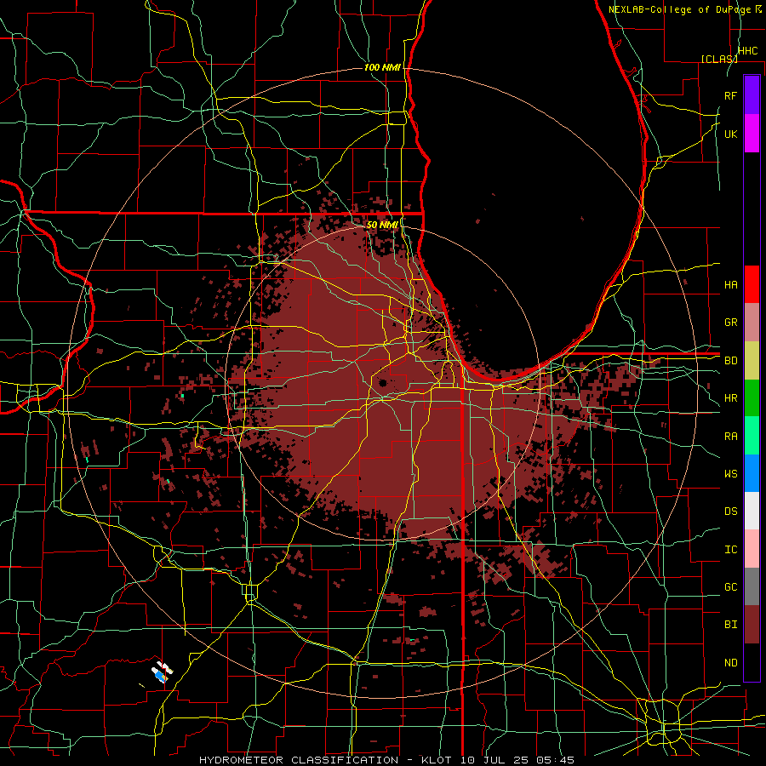Click the "GC" legend label

coord(730,587)
